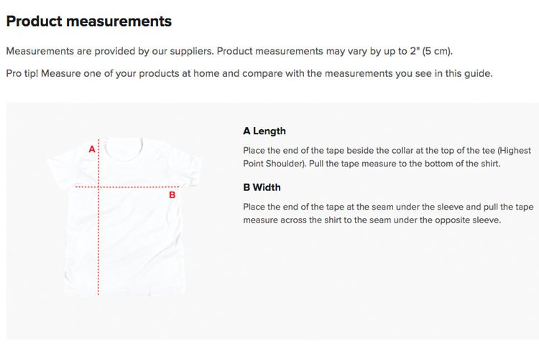
Task: Click the Pro tip paragraph
Action: [x=249, y=73]
